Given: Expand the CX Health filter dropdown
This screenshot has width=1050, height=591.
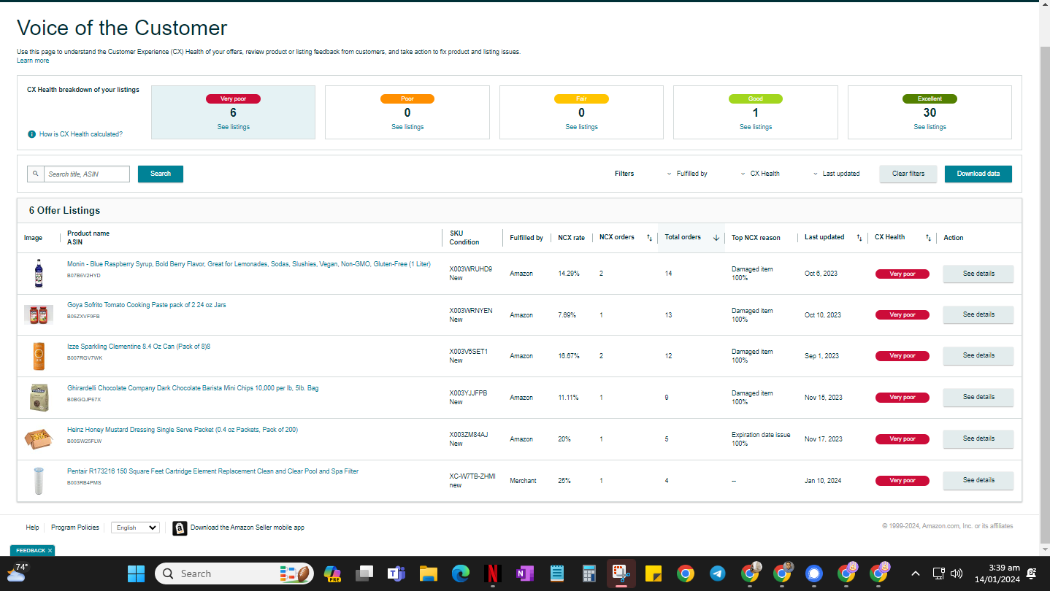Looking at the screenshot, I should [x=759, y=174].
